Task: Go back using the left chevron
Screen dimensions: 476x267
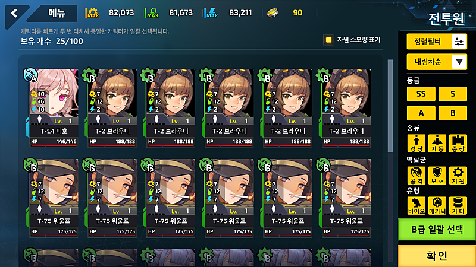Action: 14,13
